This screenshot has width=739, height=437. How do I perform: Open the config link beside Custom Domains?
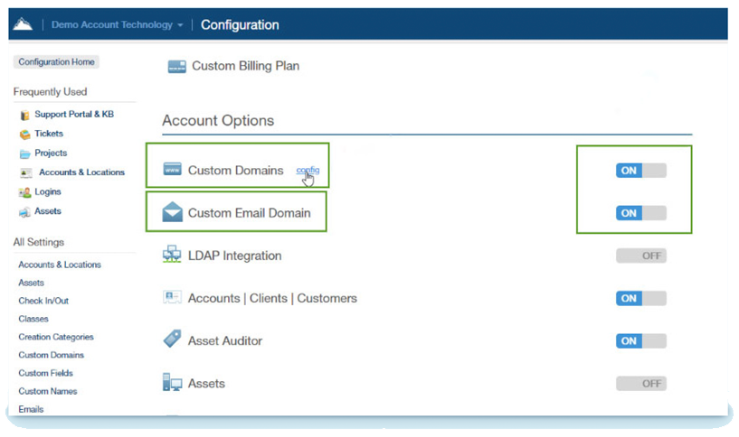click(x=308, y=170)
